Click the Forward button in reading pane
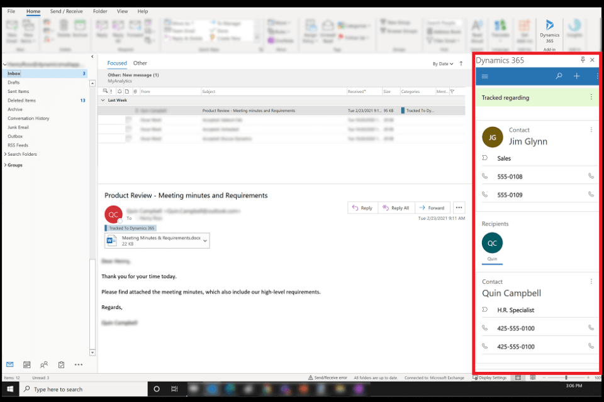The width and height of the screenshot is (604, 402). click(432, 208)
